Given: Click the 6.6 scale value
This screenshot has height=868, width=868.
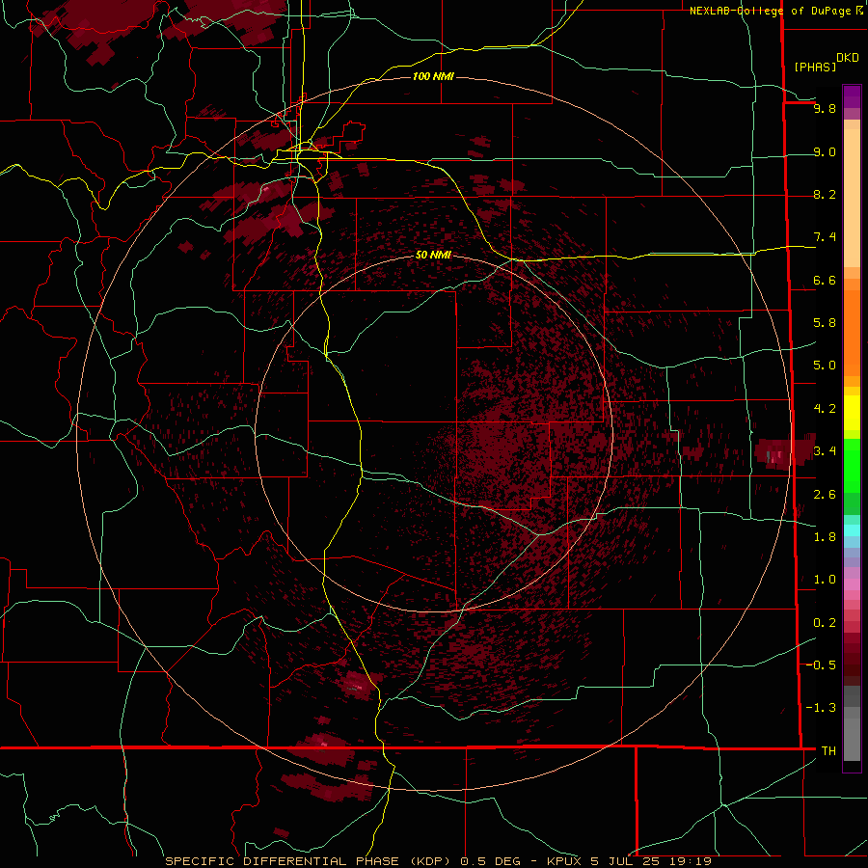Looking at the screenshot, I should tap(825, 280).
